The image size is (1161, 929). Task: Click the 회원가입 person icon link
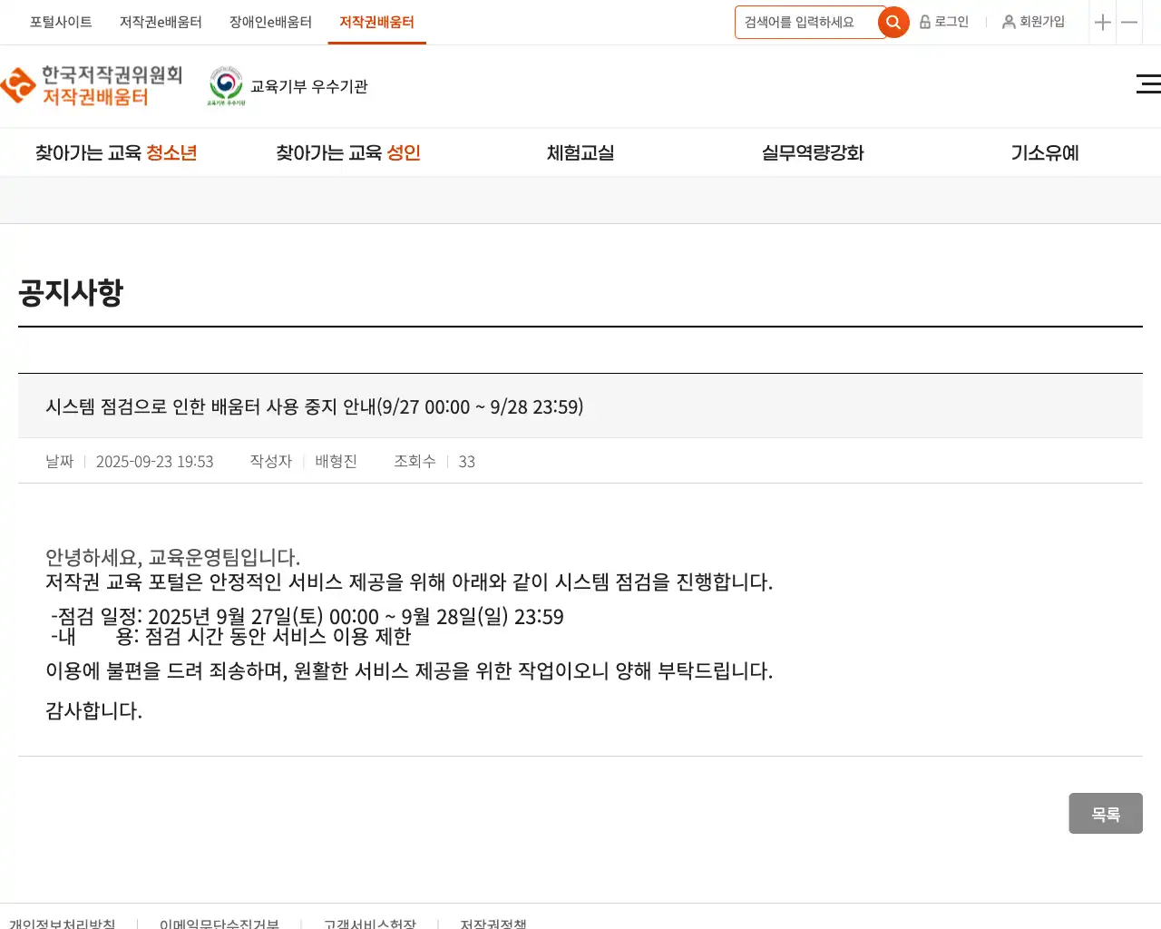click(x=1033, y=22)
